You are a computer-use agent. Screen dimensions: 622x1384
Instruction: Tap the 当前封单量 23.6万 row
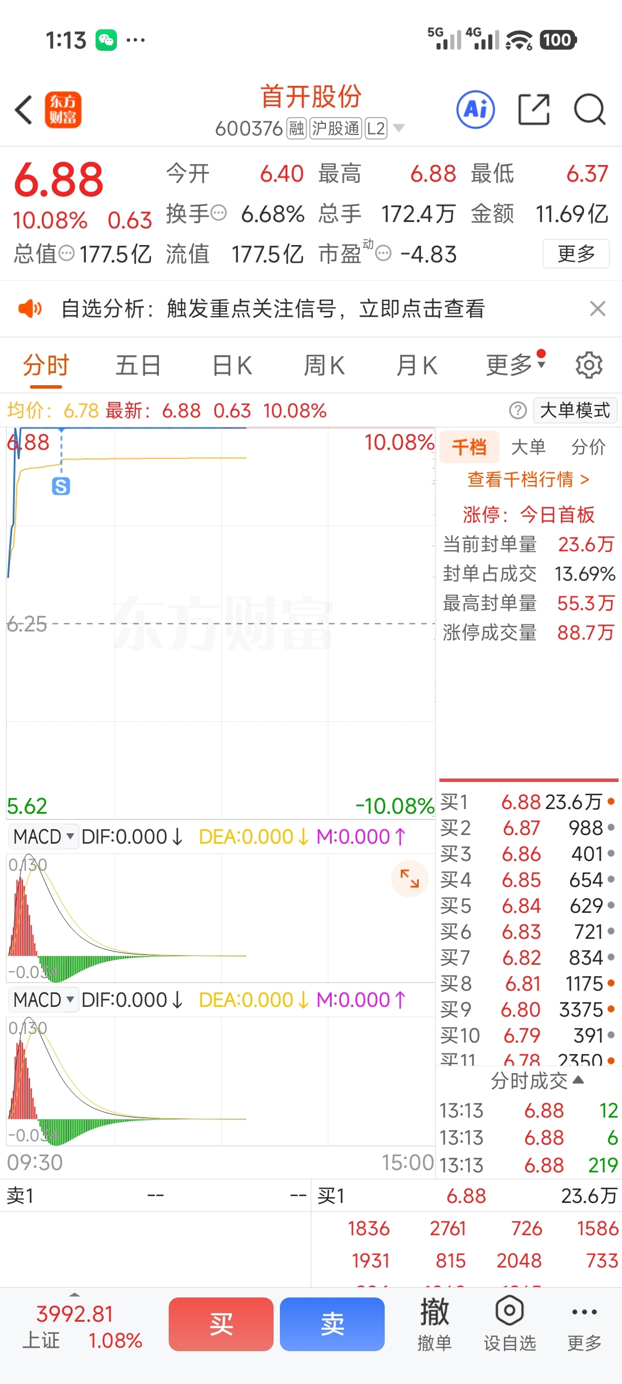[528, 544]
